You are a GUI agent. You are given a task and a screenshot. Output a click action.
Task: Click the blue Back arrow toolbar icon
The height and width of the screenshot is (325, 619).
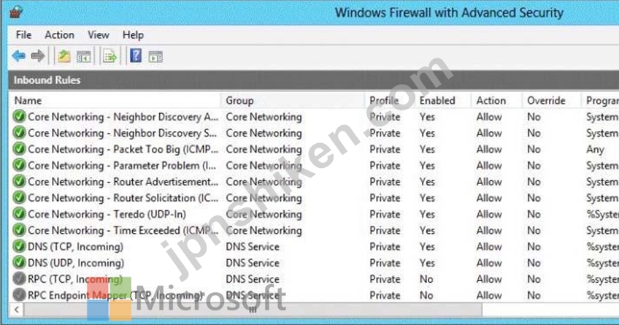pos(18,56)
